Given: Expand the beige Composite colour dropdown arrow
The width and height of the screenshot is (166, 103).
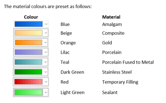Looking at the screenshot, I should pyautogui.click(x=46, y=33).
